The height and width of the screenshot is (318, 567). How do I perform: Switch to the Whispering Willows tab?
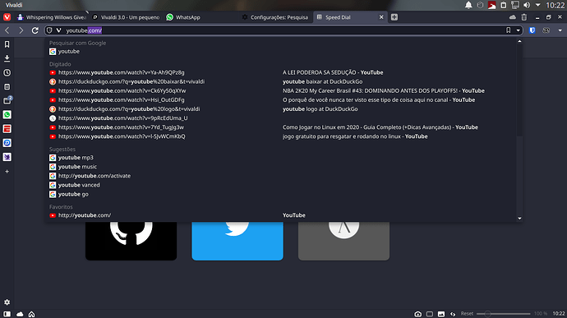[52, 17]
